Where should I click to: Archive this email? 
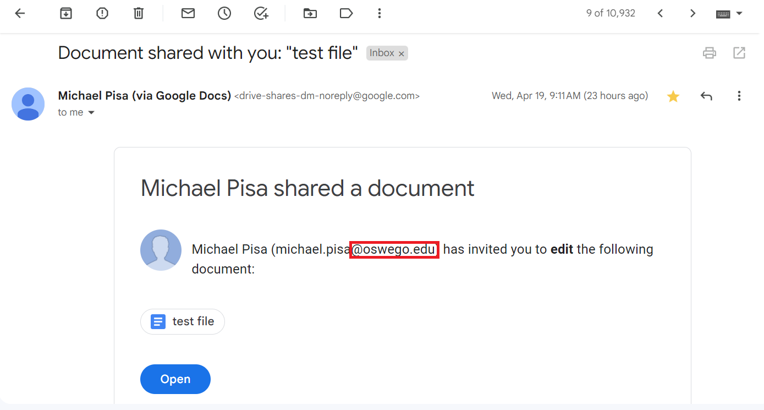pyautogui.click(x=66, y=13)
